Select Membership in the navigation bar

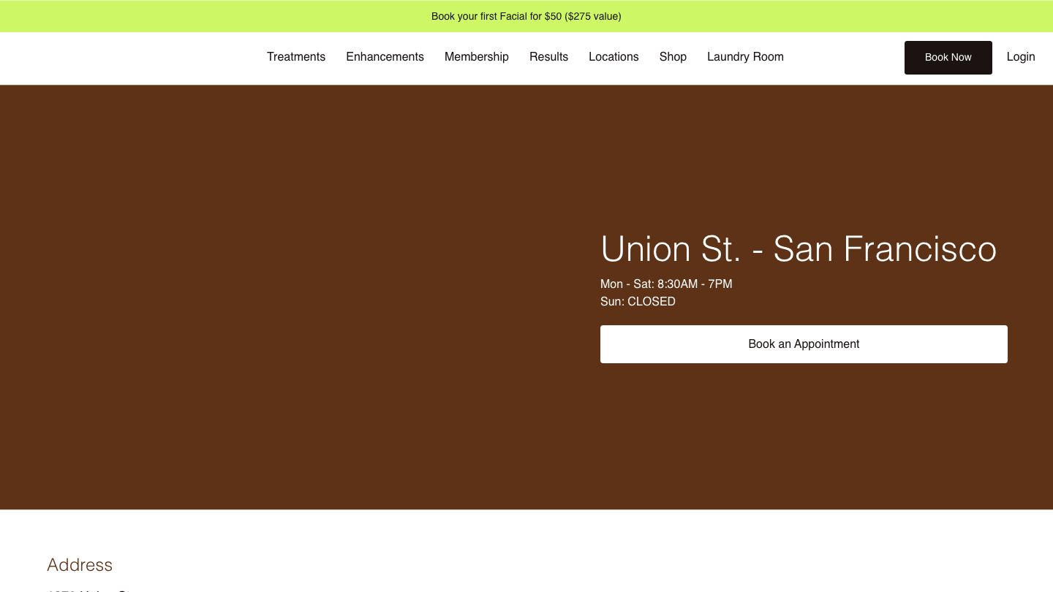476,57
